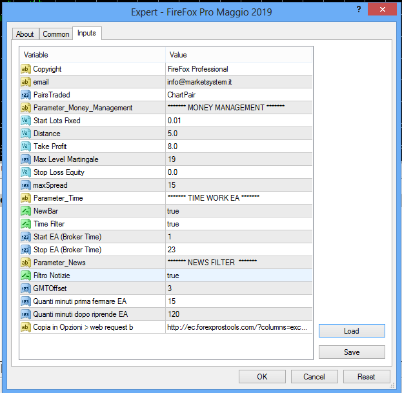Edit the Distance value 5.0
The image size is (402, 393).
click(x=239, y=134)
